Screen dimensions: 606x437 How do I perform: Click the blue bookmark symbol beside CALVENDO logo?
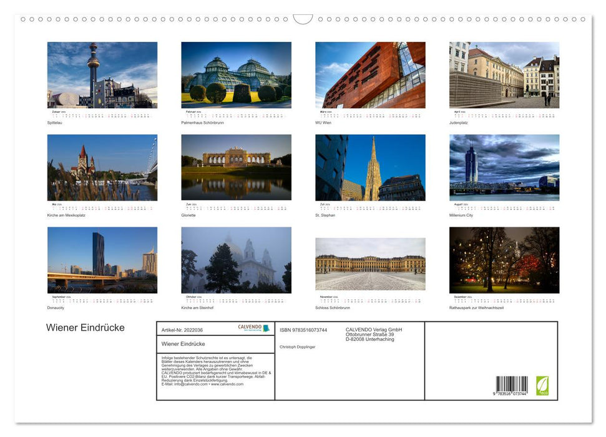point(266,327)
